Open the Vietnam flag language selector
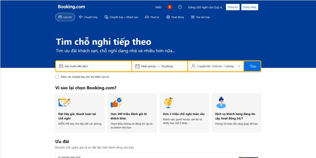 click(x=170, y=7)
